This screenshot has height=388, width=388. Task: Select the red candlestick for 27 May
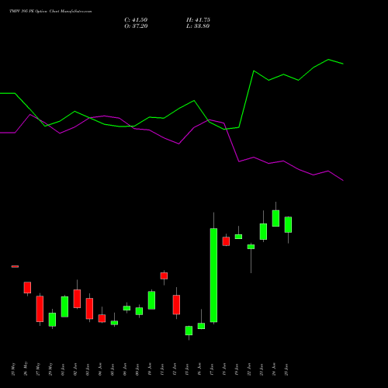pos(40,309)
